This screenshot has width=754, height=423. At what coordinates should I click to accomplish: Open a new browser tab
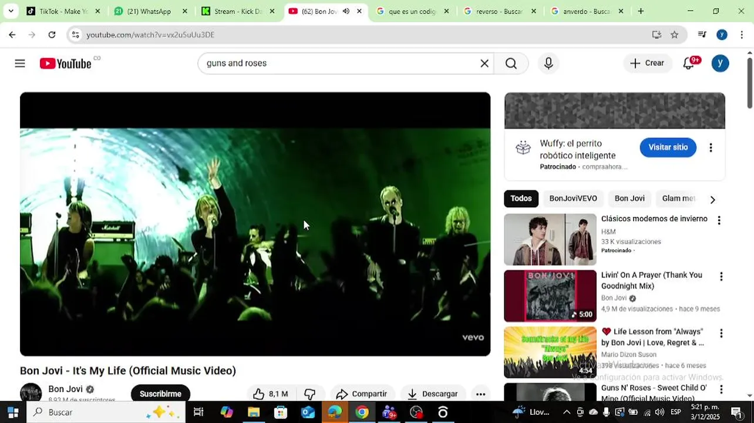click(x=641, y=11)
